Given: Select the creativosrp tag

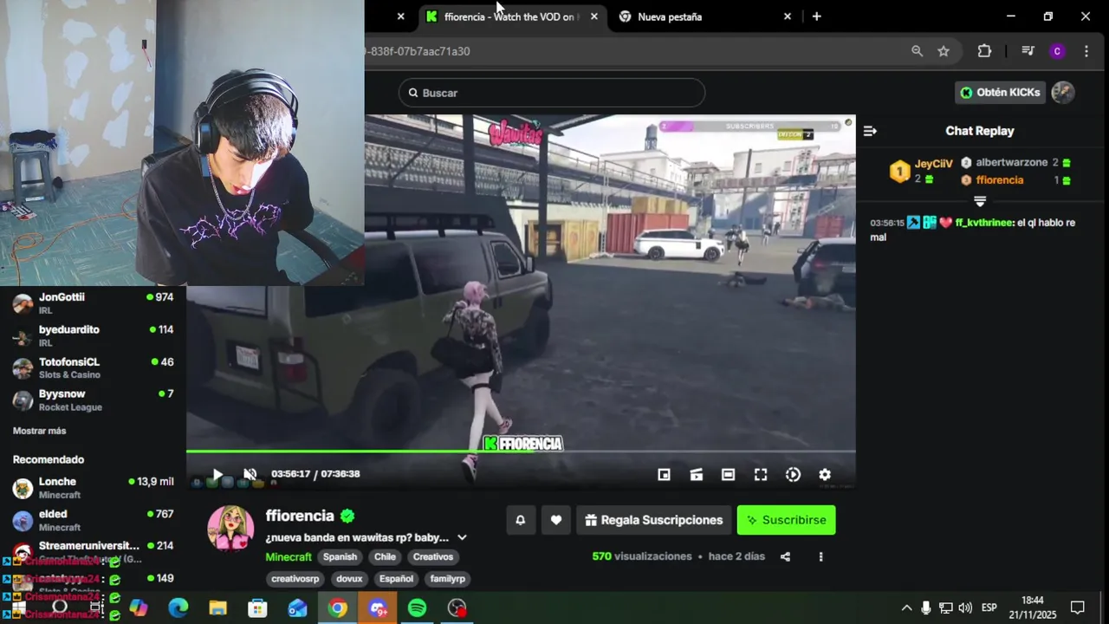Looking at the screenshot, I should click(295, 578).
